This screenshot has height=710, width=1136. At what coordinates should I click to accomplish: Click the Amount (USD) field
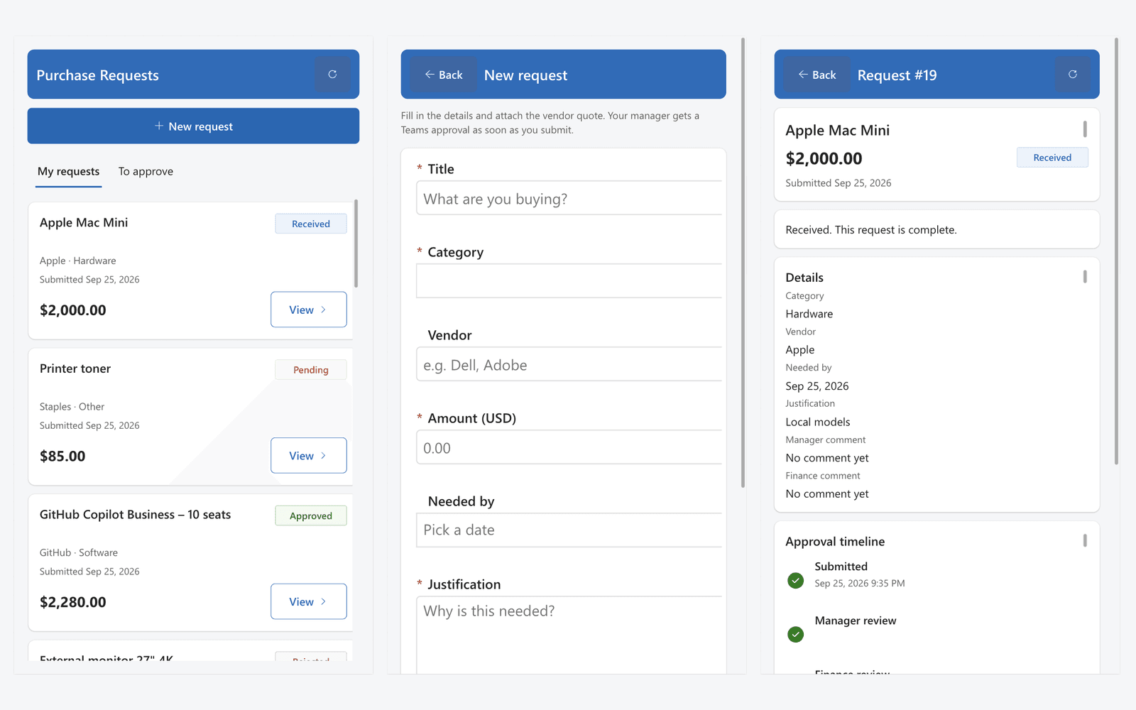click(x=569, y=447)
